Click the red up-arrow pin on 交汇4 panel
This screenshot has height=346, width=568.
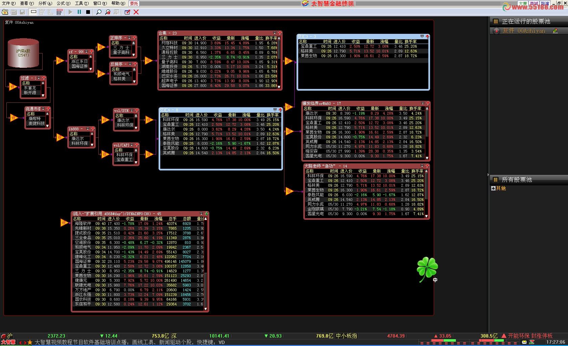click(x=280, y=110)
